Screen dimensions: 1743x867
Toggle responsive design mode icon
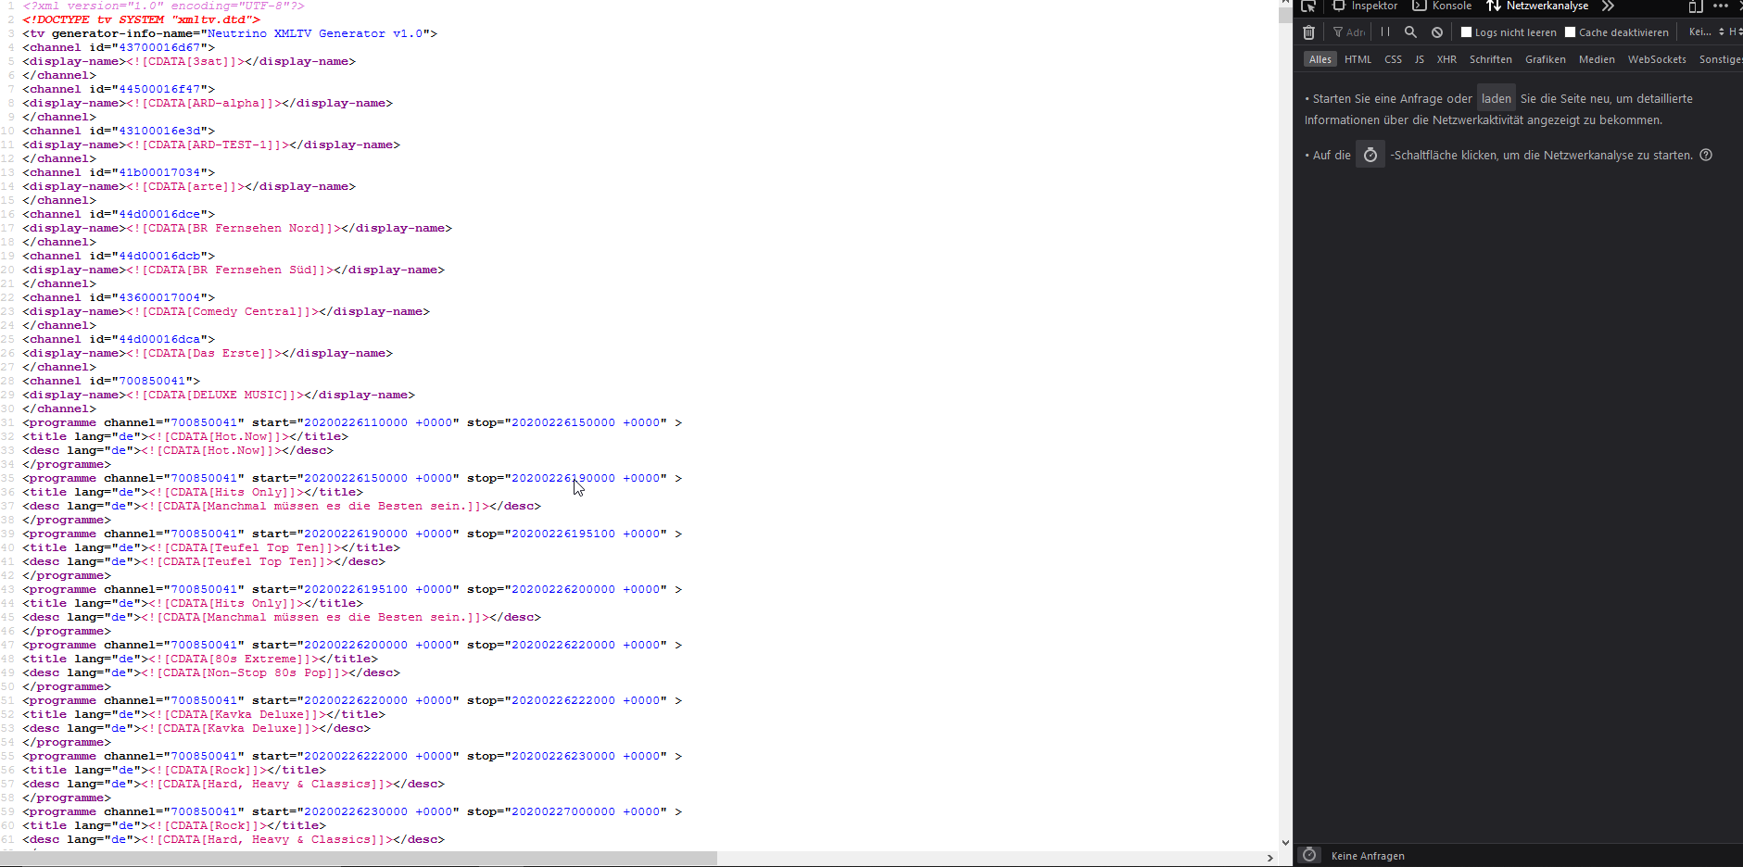tap(1695, 6)
